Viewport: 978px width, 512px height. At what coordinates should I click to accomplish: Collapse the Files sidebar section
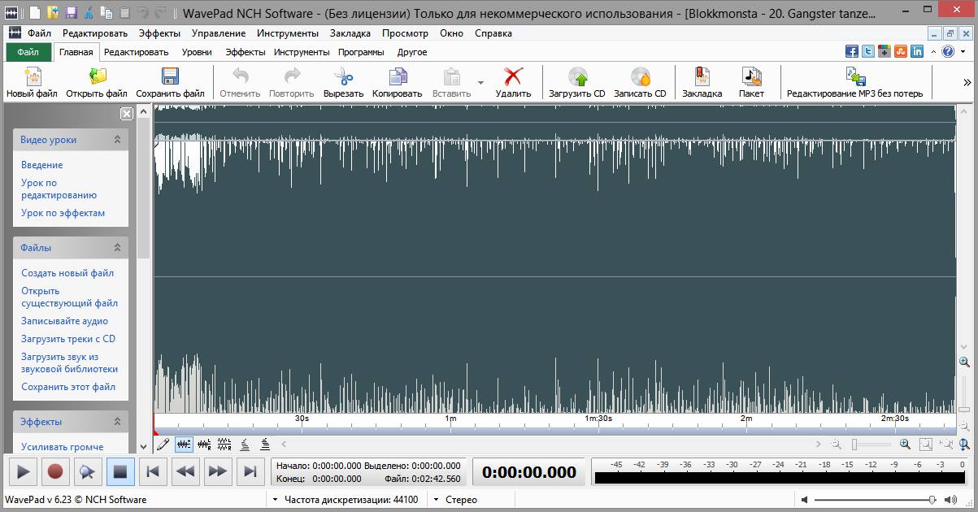click(x=117, y=247)
